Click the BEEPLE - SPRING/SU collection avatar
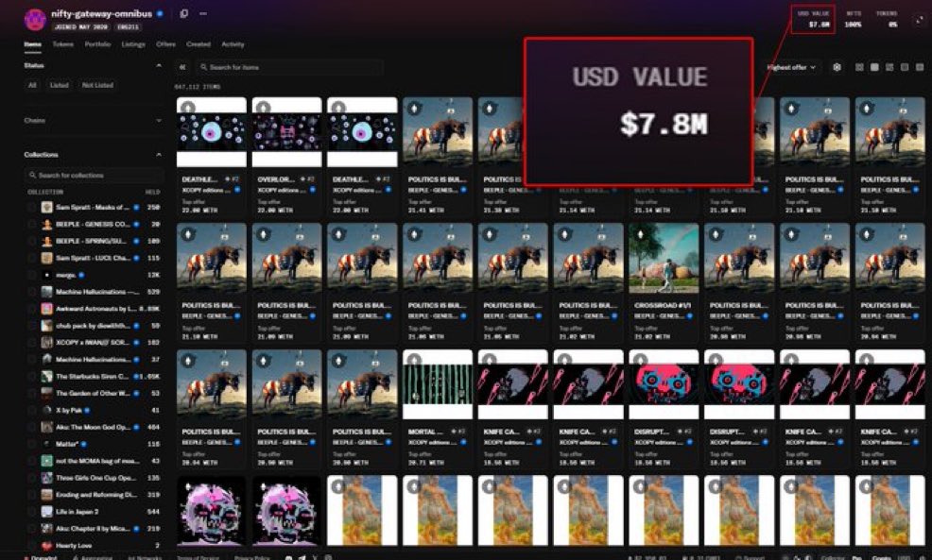 tap(47, 241)
